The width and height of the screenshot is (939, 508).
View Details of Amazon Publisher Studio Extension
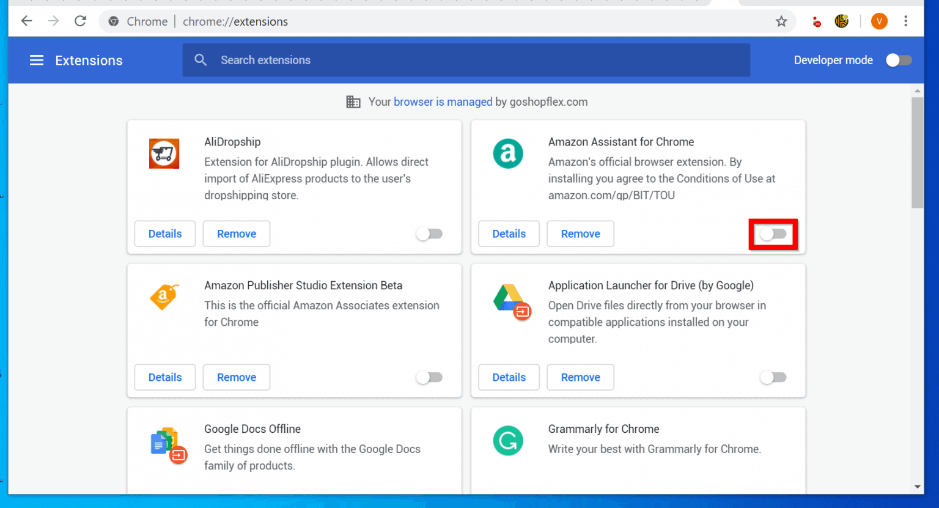point(165,377)
